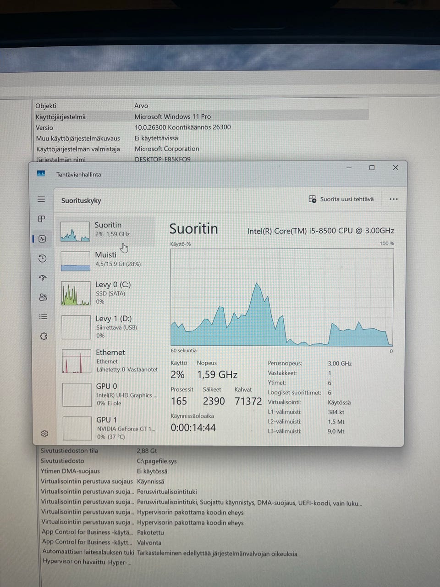Open the Startup apps icon in sidebar
The height and width of the screenshot is (587, 440).
pyautogui.click(x=43, y=278)
